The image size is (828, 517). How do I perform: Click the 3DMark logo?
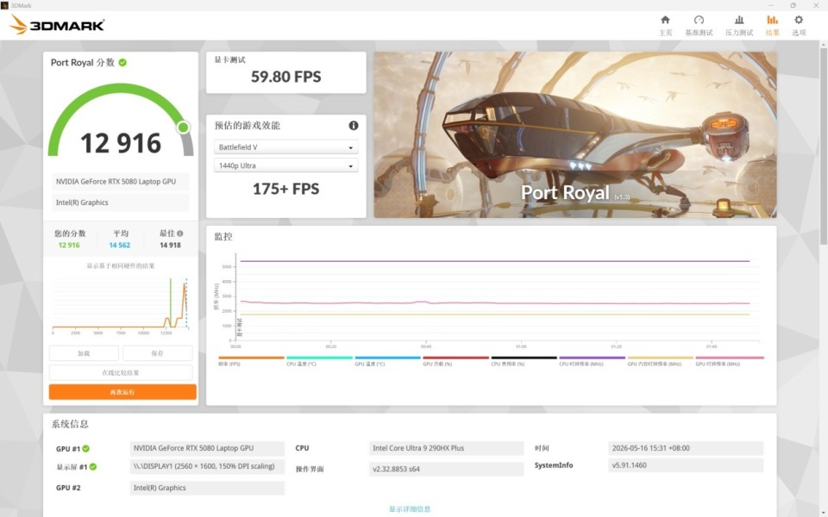pyautogui.click(x=57, y=25)
